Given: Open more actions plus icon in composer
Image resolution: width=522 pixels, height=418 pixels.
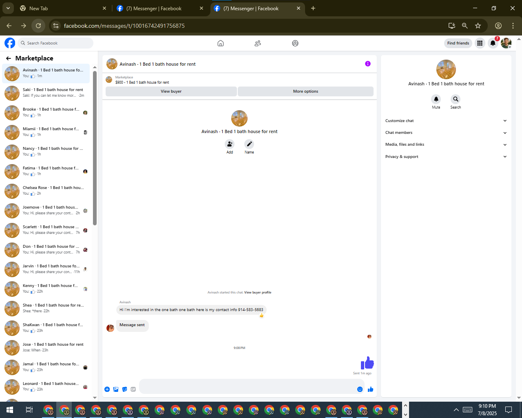Looking at the screenshot, I should point(107,389).
